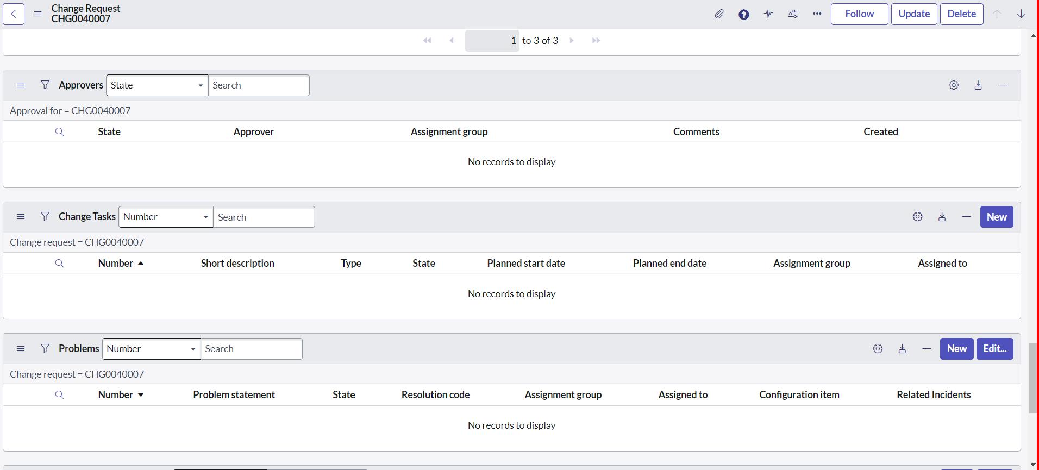Click the vertical scrollbar thumb
1039x470 pixels.
pos(1033,379)
